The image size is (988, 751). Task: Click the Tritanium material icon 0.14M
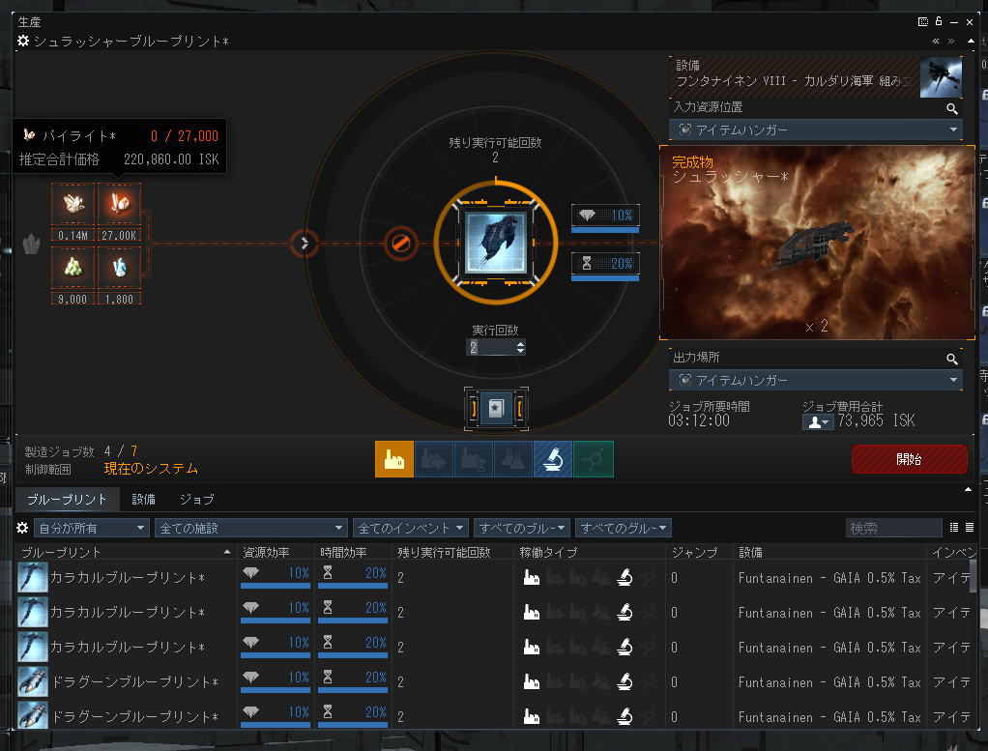tap(73, 204)
